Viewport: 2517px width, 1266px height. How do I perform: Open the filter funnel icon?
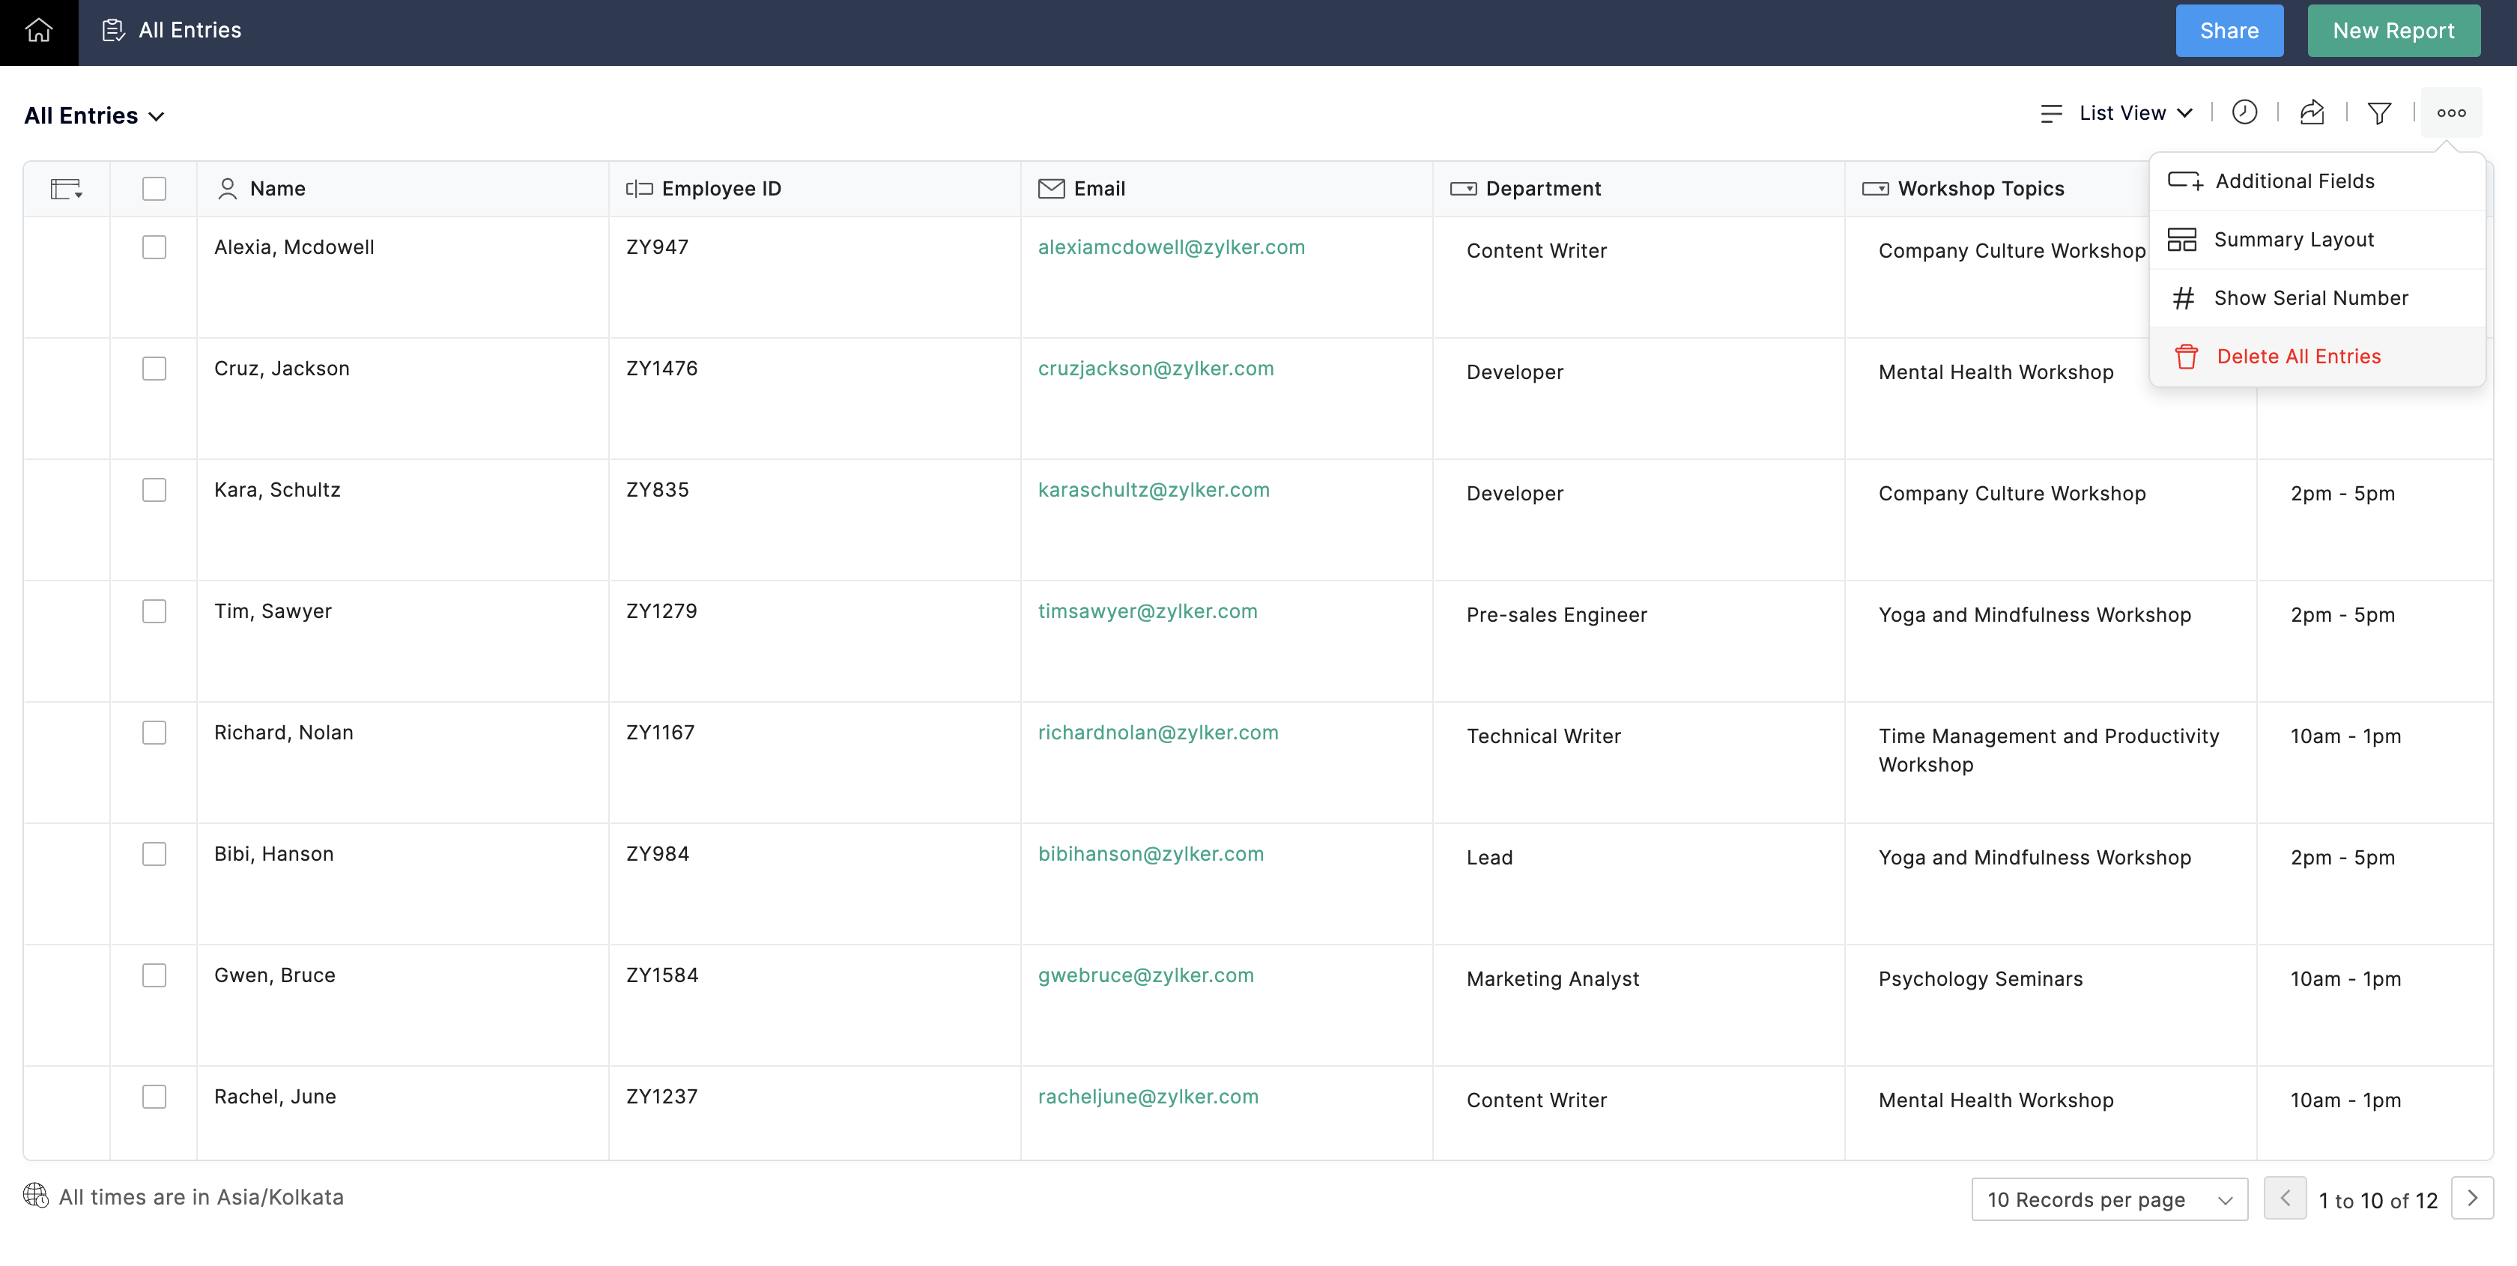2379,113
